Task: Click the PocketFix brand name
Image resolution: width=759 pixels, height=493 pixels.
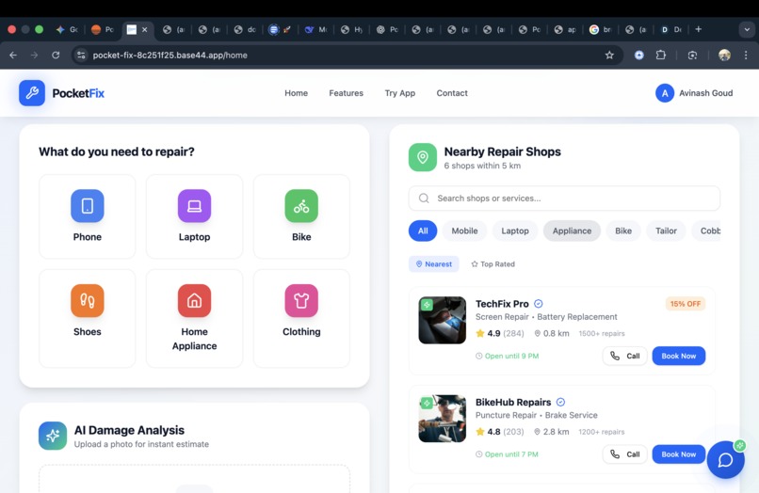Action: [78, 93]
